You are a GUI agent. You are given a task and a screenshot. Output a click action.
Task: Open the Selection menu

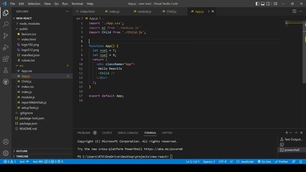(x=34, y=4)
